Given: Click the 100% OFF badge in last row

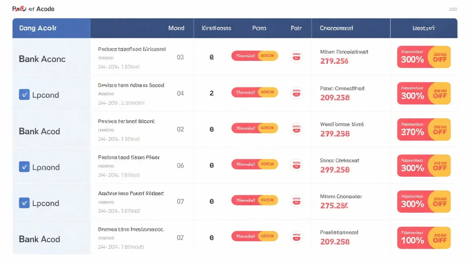Looking at the screenshot, I should [424, 238].
